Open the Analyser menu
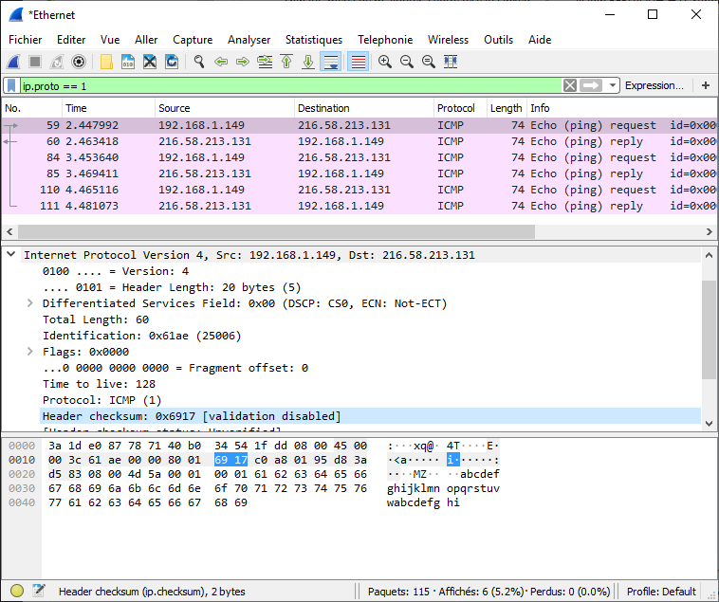 tap(249, 40)
